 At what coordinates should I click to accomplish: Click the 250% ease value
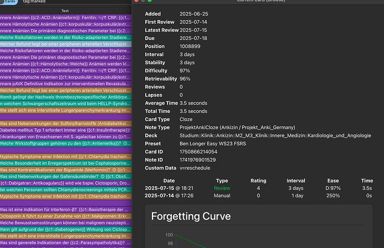pos(333,195)
